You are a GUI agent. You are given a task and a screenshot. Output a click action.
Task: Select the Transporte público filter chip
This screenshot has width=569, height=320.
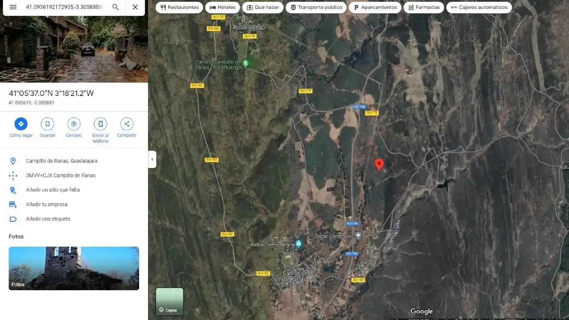pos(316,8)
